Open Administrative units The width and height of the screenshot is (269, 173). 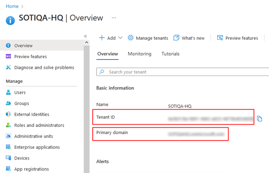pos(34,136)
